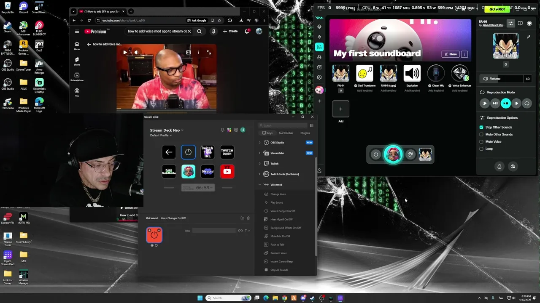Adjust the FAHH Volume slider
The image size is (540, 303).
coord(502,79)
